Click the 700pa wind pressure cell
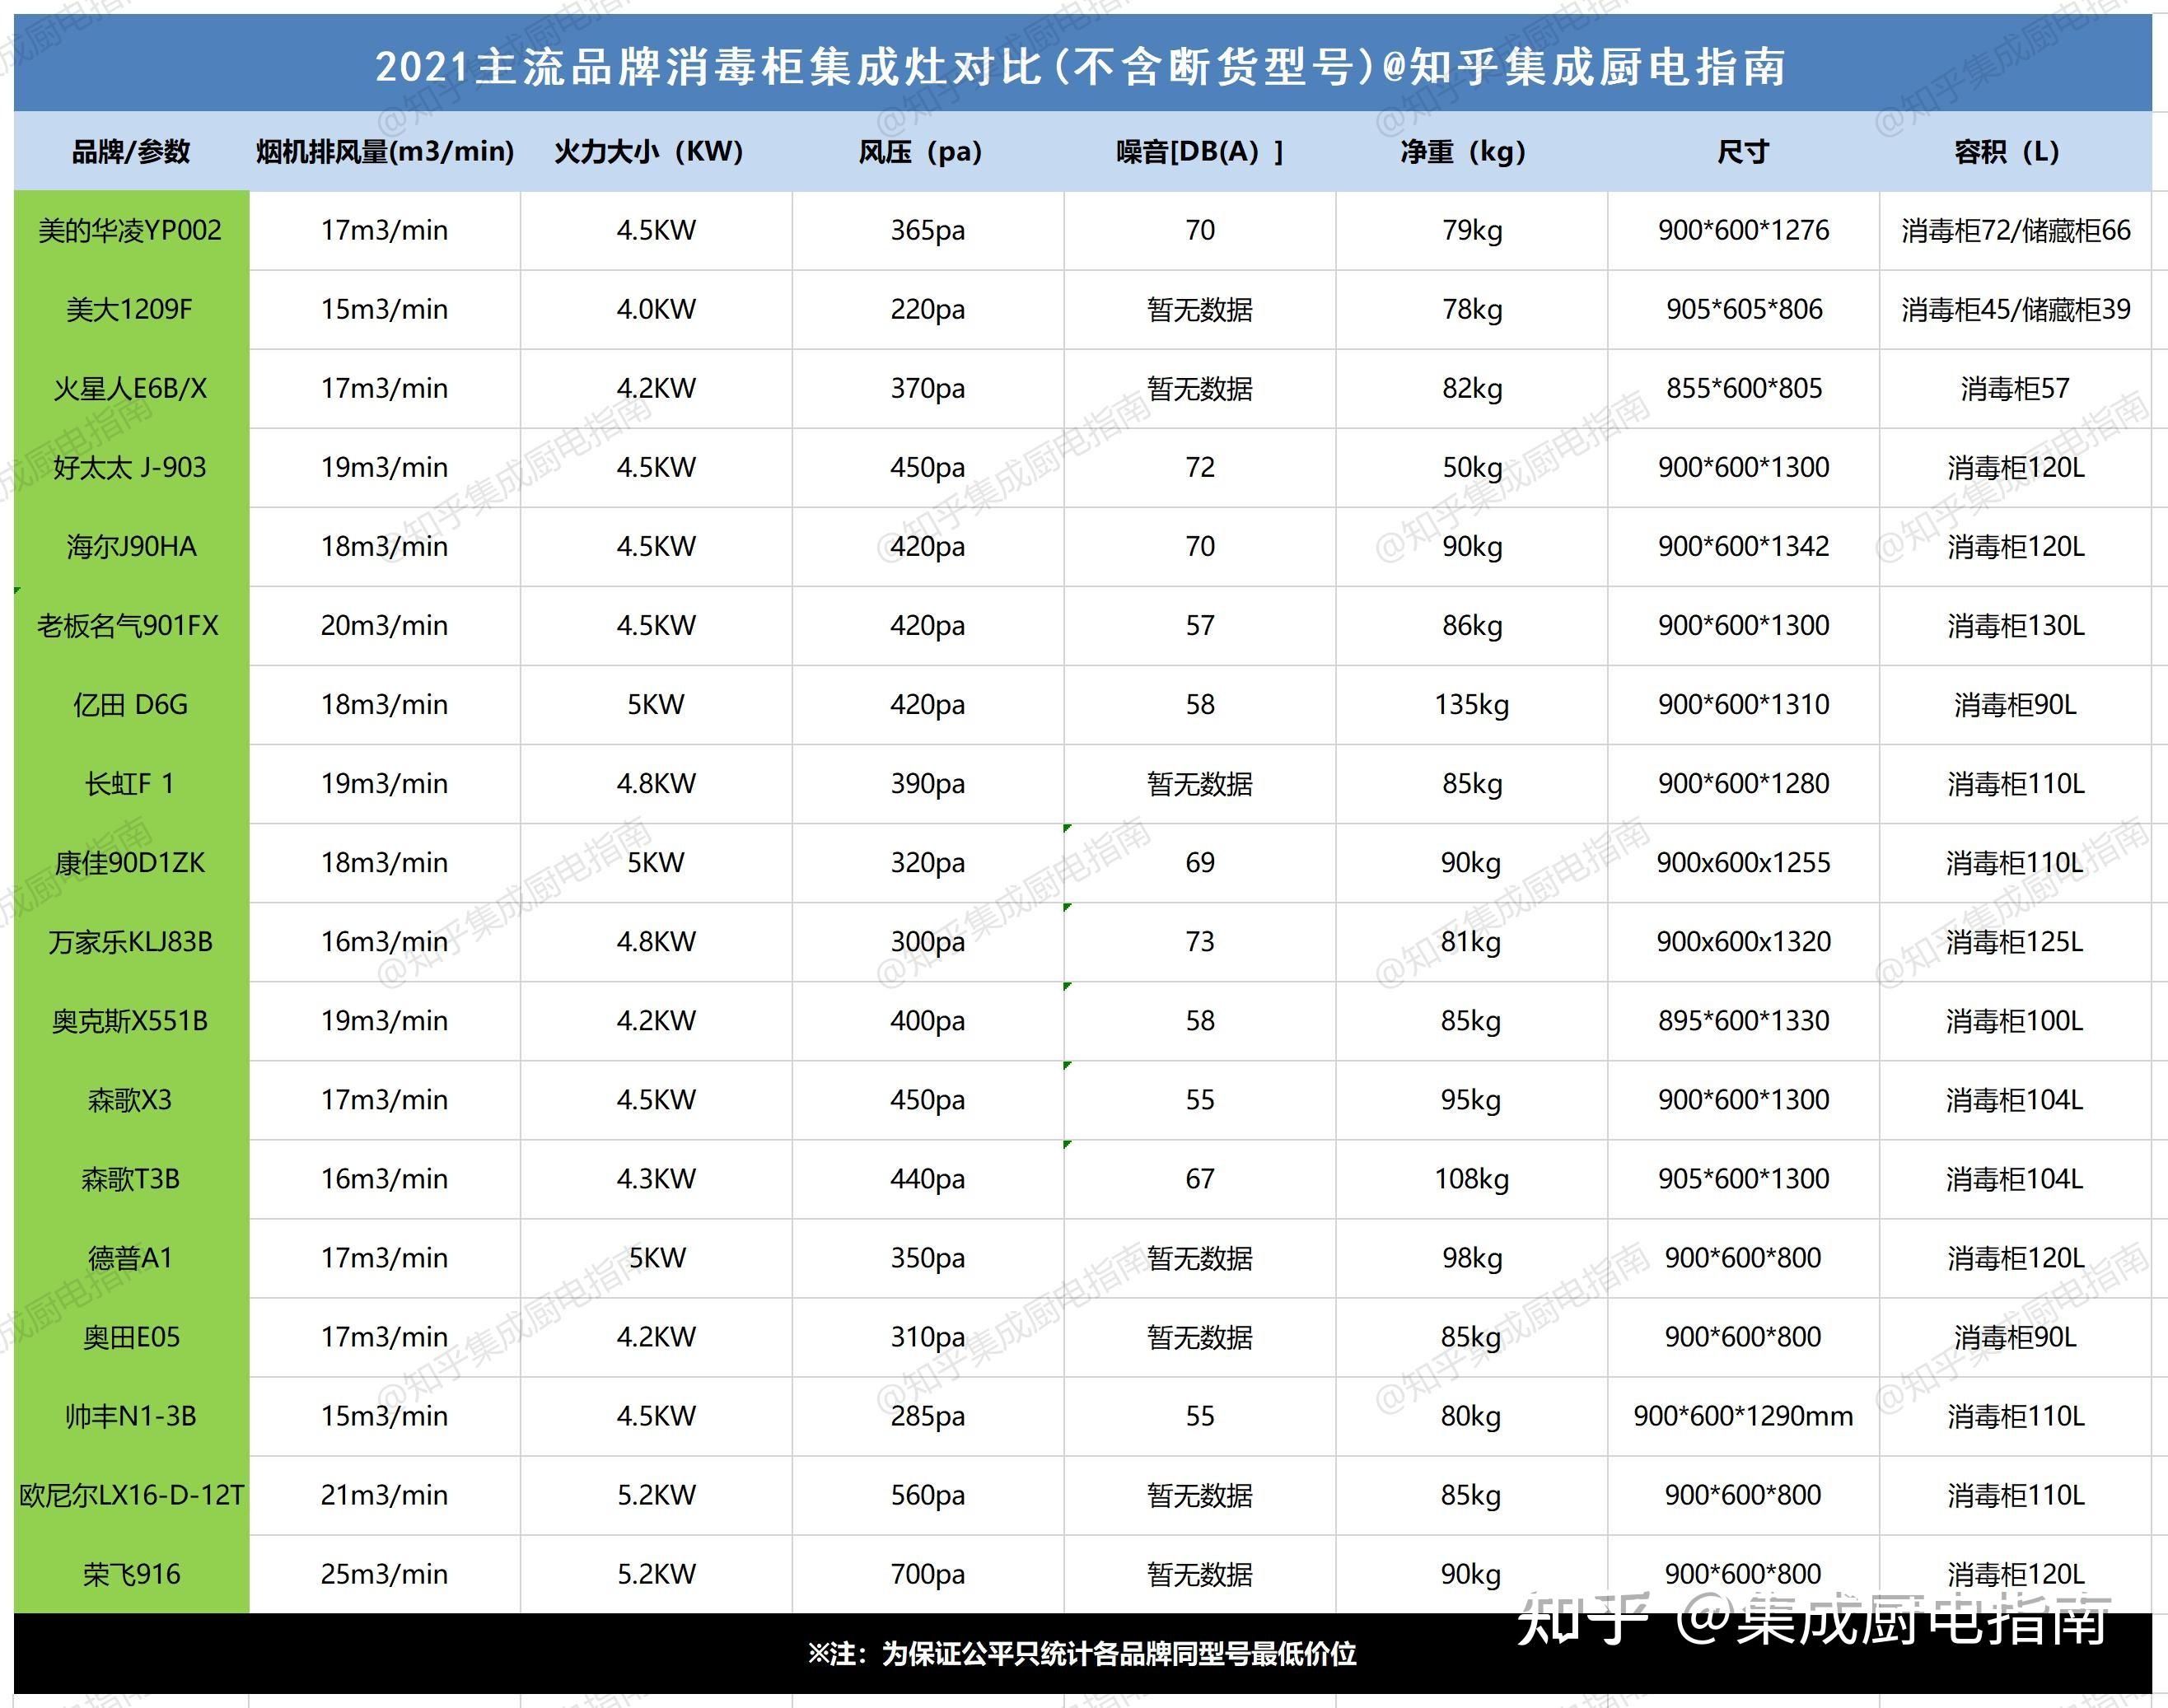 pyautogui.click(x=928, y=1573)
